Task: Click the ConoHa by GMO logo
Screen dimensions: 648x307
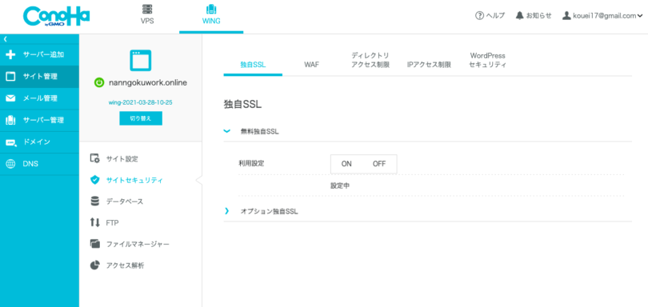Action: pyautogui.click(x=56, y=17)
